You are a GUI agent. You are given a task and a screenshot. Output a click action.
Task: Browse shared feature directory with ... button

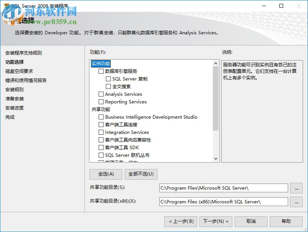coord(297,188)
